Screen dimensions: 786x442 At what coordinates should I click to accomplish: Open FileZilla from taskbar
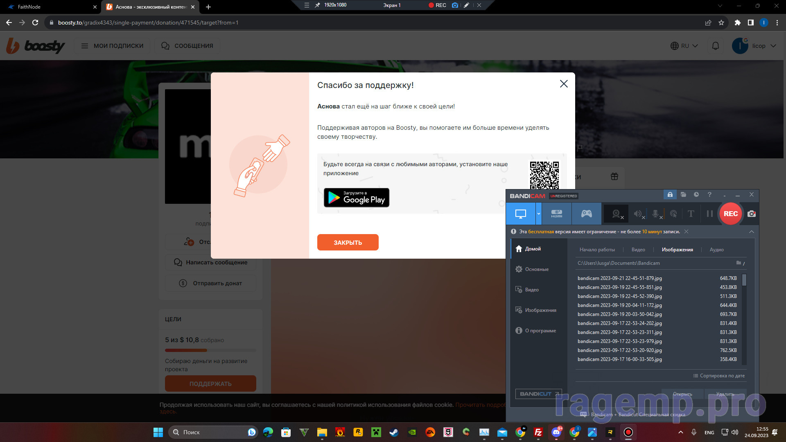click(538, 432)
